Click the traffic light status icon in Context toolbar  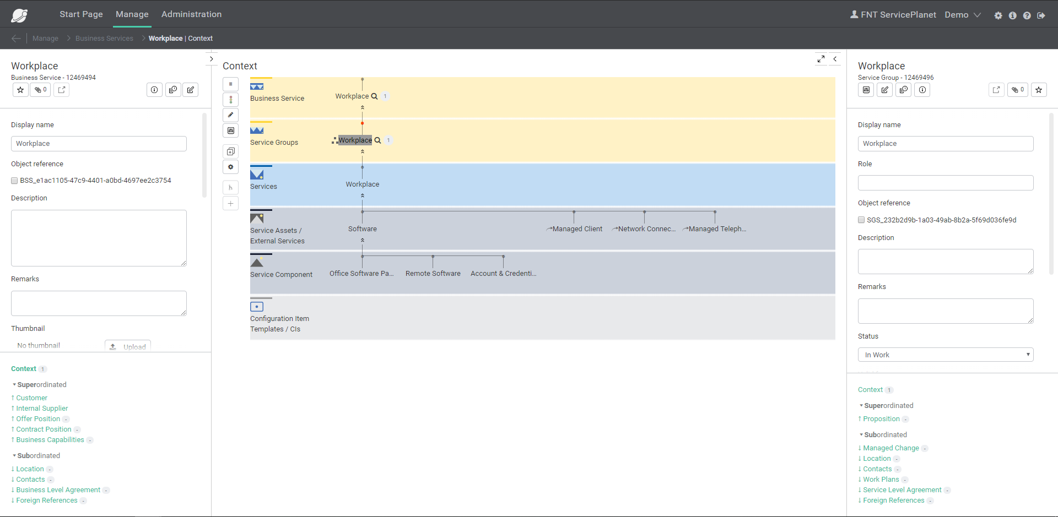click(230, 100)
